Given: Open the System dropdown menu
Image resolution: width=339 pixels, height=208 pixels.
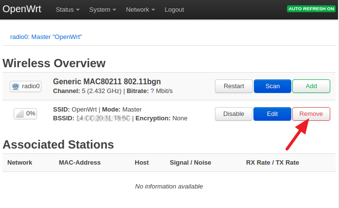Looking at the screenshot, I should pyautogui.click(x=103, y=10).
